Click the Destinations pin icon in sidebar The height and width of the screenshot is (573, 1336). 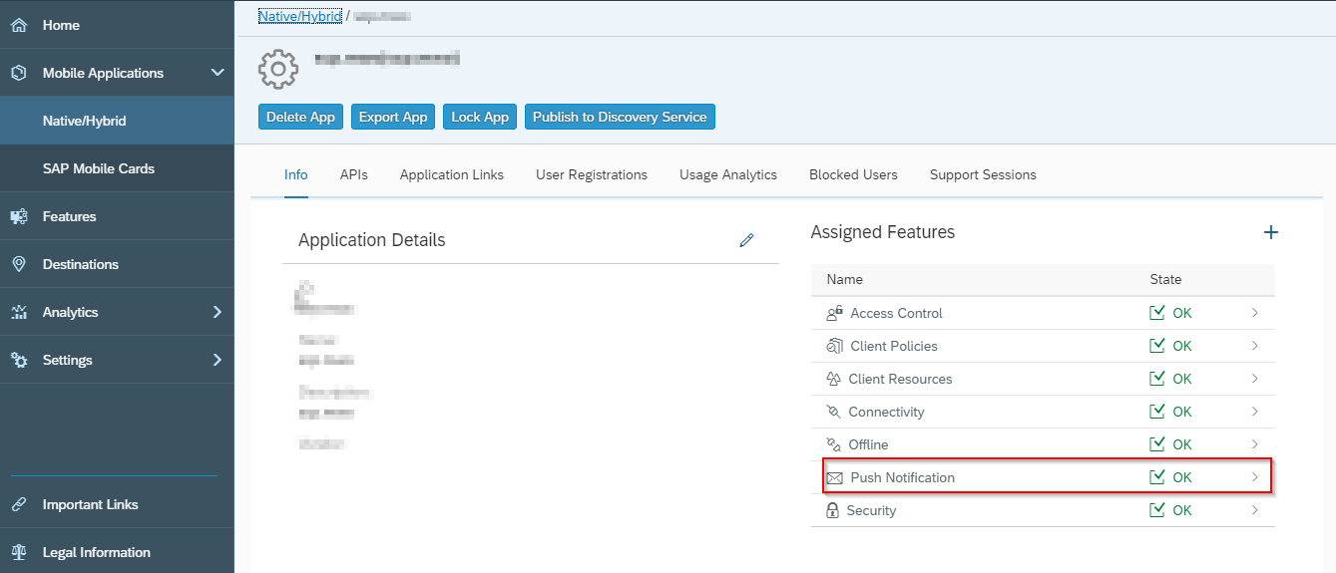pyautogui.click(x=19, y=264)
